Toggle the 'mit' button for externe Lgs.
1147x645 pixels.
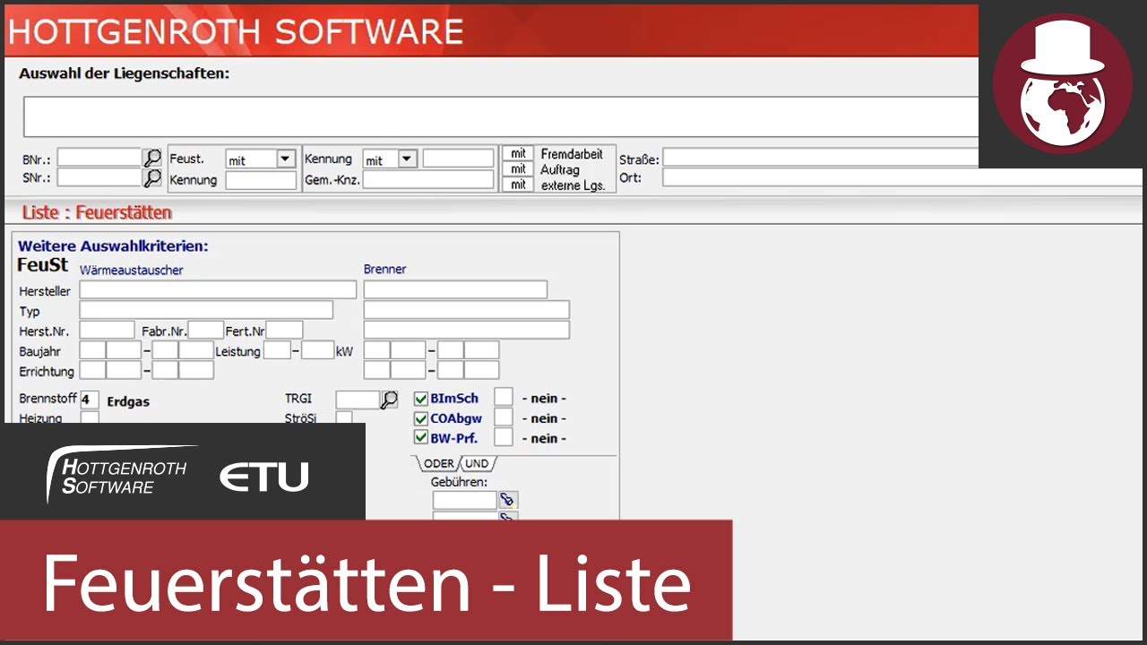pyautogui.click(x=518, y=185)
